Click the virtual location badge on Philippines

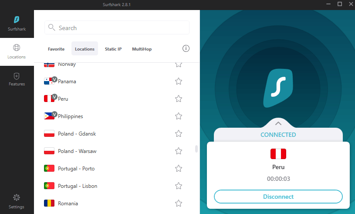(x=54, y=114)
